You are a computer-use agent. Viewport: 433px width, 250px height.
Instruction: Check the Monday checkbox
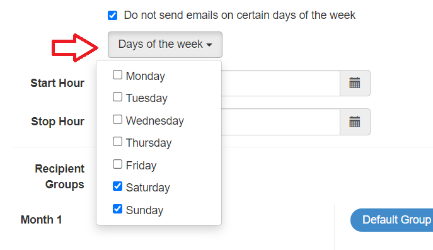(x=117, y=75)
